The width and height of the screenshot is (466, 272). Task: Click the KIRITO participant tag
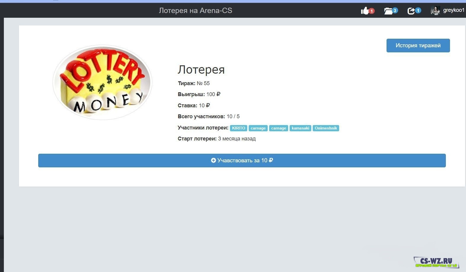coord(238,128)
